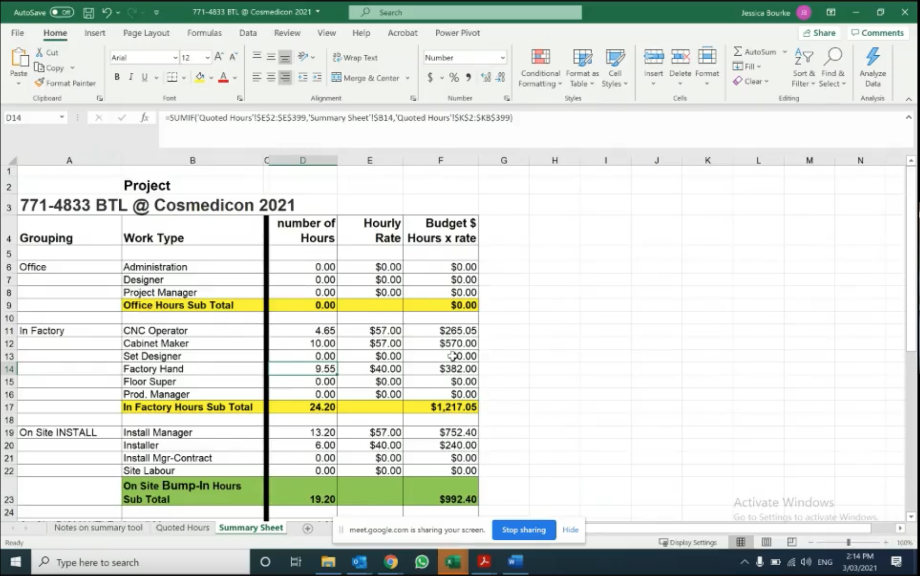Click the Comma Style icon

[468, 77]
